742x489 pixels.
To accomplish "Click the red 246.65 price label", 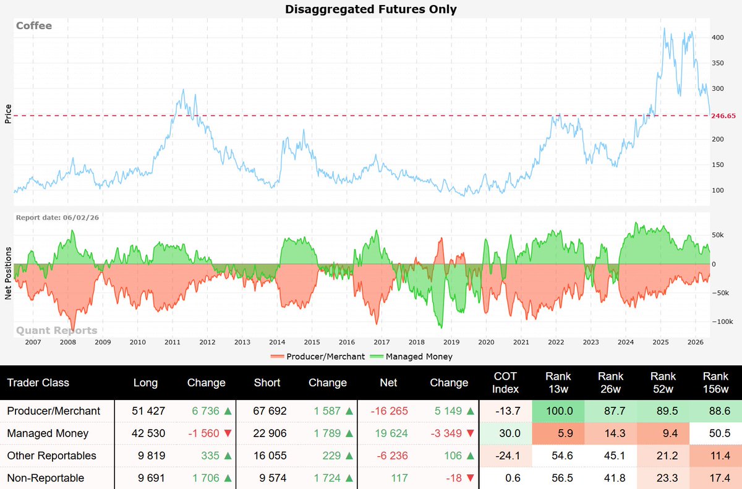I will 723,116.
